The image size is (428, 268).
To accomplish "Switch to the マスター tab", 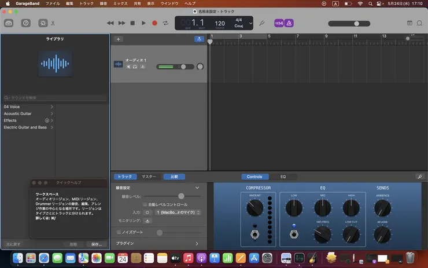I will [149, 177].
